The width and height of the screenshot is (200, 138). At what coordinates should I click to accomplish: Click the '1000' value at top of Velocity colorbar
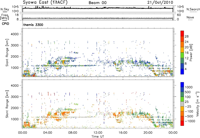click(x=188, y=87)
